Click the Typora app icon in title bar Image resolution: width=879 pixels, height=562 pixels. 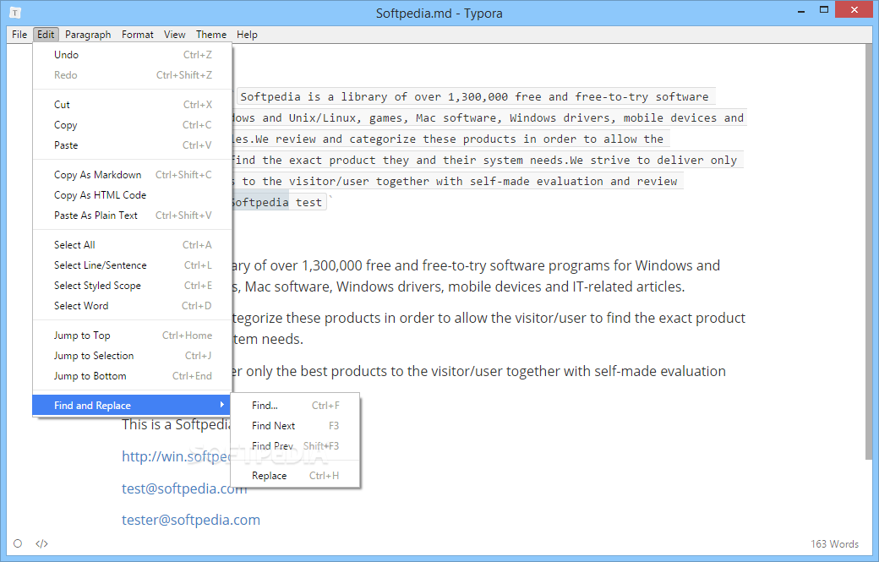[15, 13]
